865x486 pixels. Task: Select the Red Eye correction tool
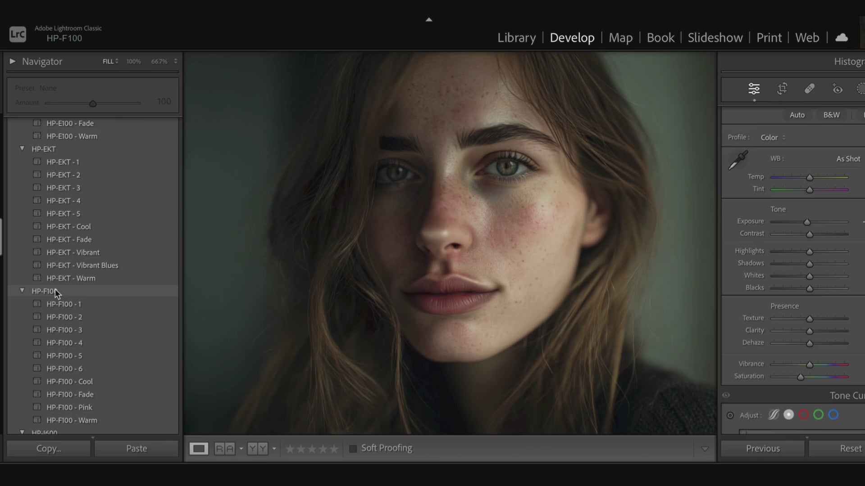coord(837,89)
